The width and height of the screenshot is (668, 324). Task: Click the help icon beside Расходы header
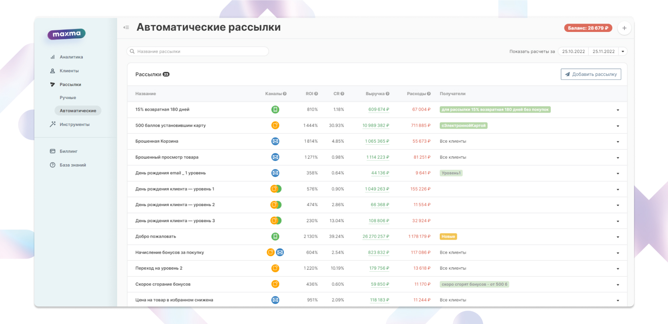coord(429,94)
